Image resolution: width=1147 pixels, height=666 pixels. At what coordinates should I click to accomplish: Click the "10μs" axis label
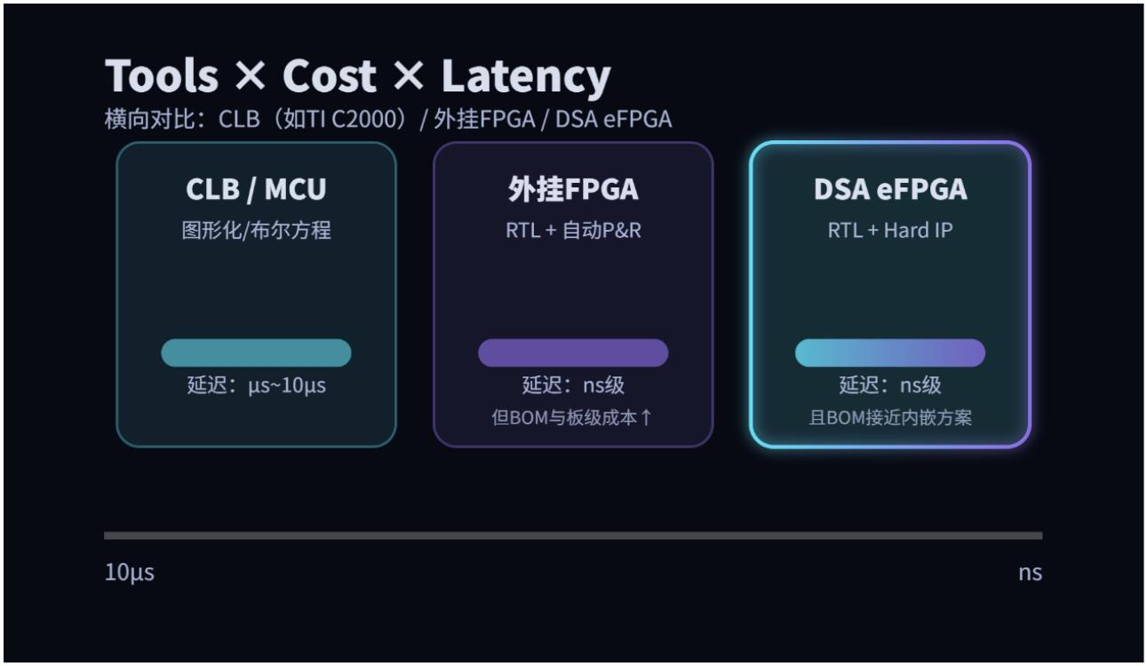[130, 573]
